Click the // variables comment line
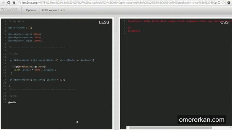This screenshot has height=130, width=232. 16,21
